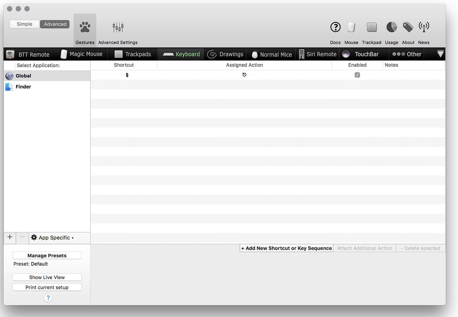Add application with plus button
The image size is (458, 317).
click(10, 237)
